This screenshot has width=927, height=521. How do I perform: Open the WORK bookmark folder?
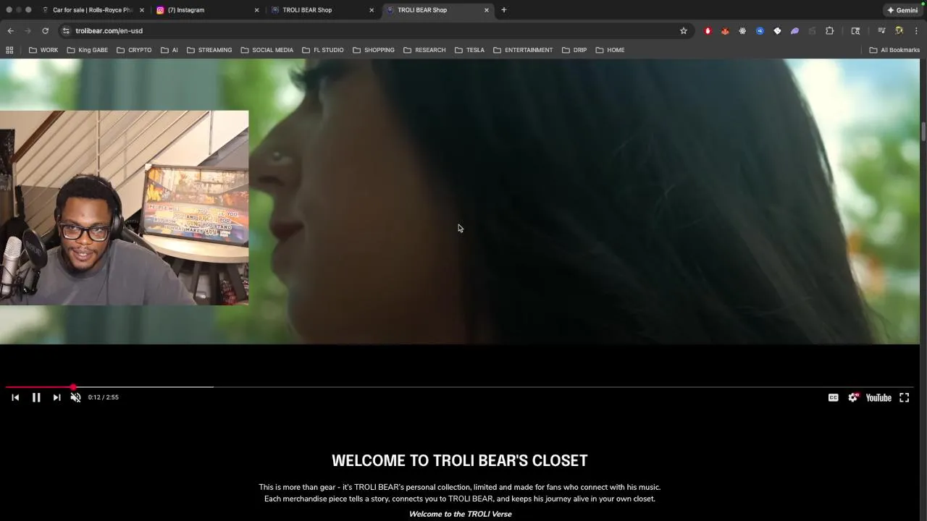point(43,50)
